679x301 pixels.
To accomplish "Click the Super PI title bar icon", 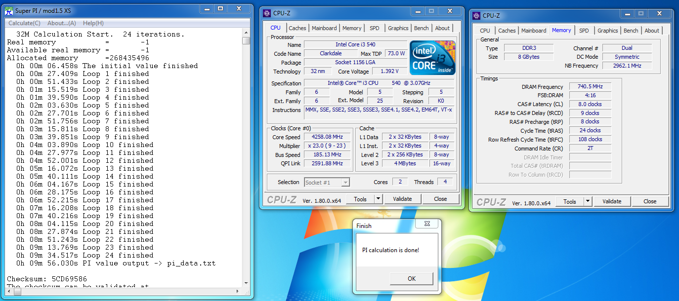I will [x=8, y=10].
